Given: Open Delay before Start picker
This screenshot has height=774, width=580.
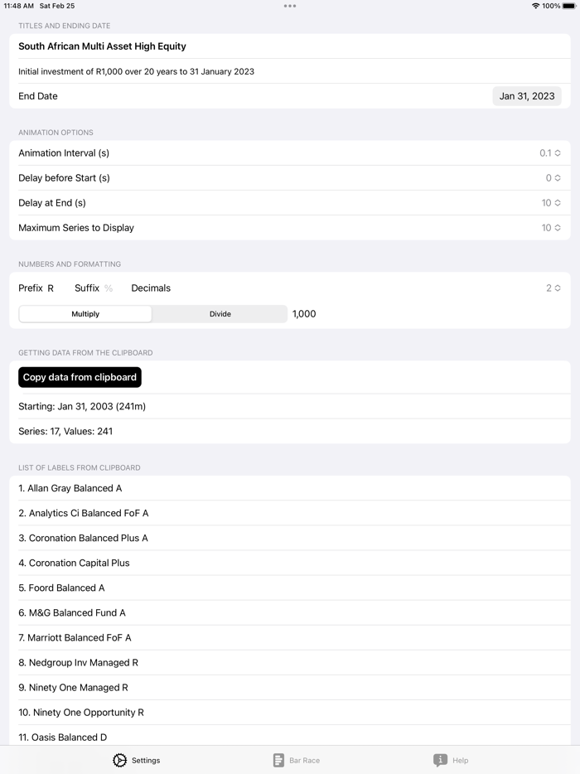Looking at the screenshot, I should (x=553, y=178).
